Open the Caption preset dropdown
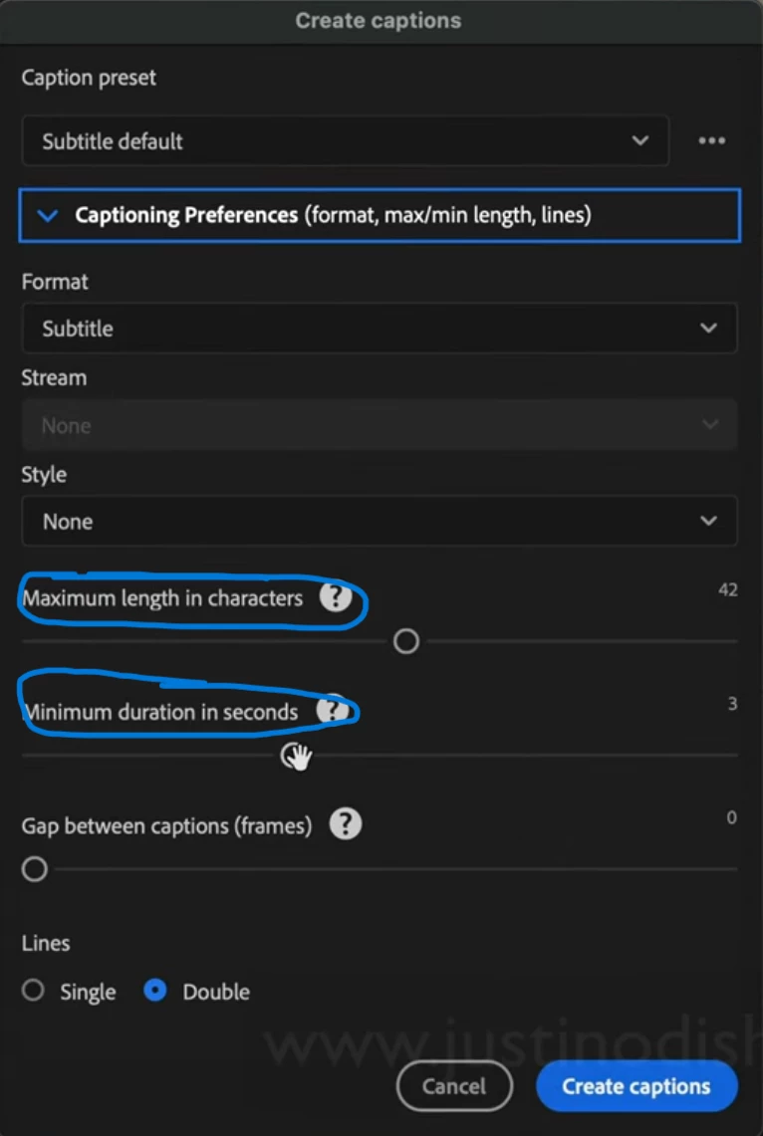Image resolution: width=763 pixels, height=1136 pixels. coord(345,141)
